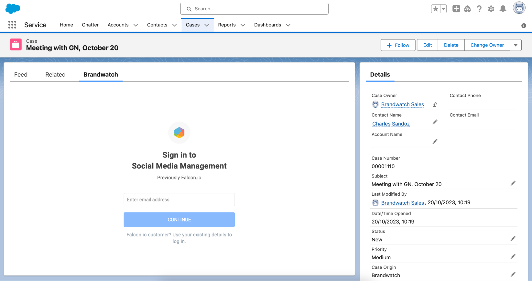
Task: Edit Case Origin pencil icon
Action: 513,274
